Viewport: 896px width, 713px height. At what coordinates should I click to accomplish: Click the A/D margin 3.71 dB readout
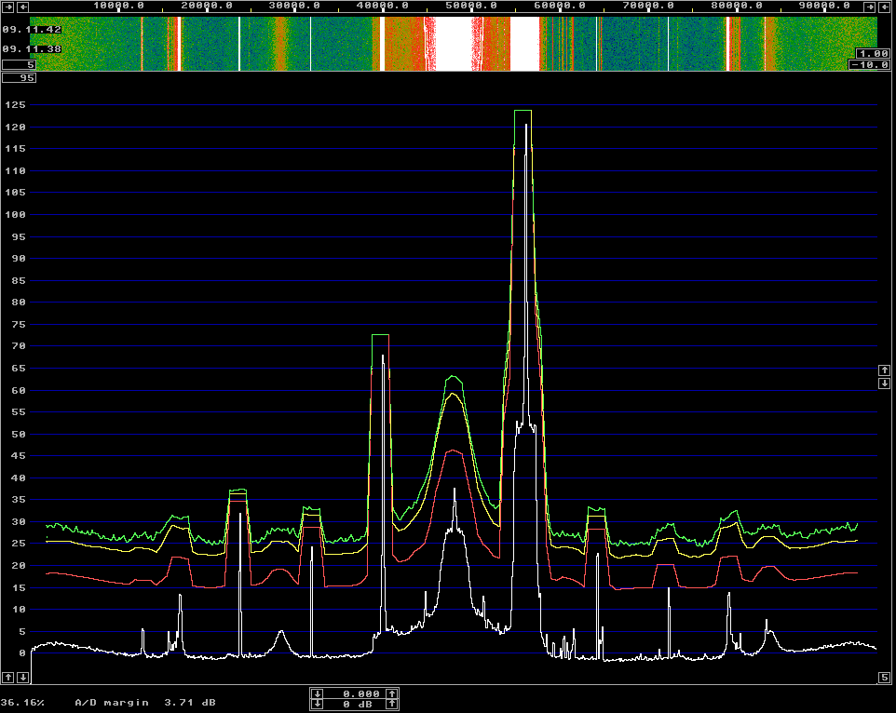coord(145,703)
